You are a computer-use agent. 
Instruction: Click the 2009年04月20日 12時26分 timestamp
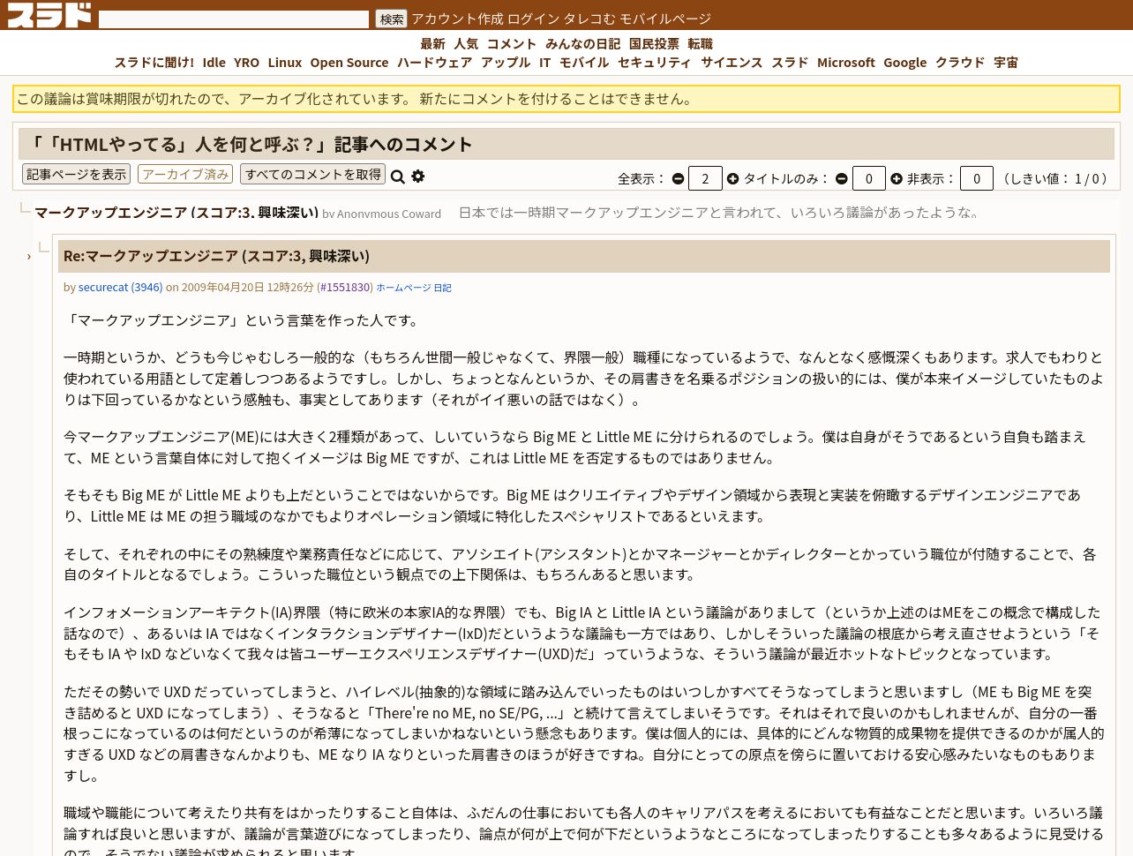click(x=248, y=287)
